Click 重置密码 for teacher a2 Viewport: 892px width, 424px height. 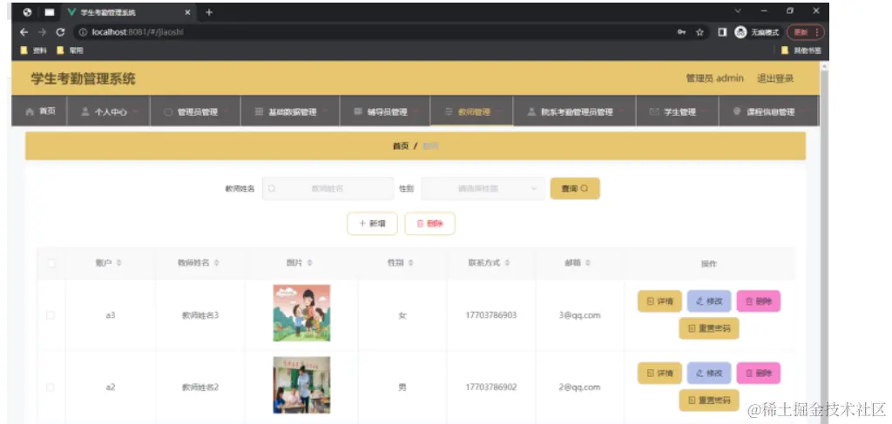pyautogui.click(x=709, y=400)
